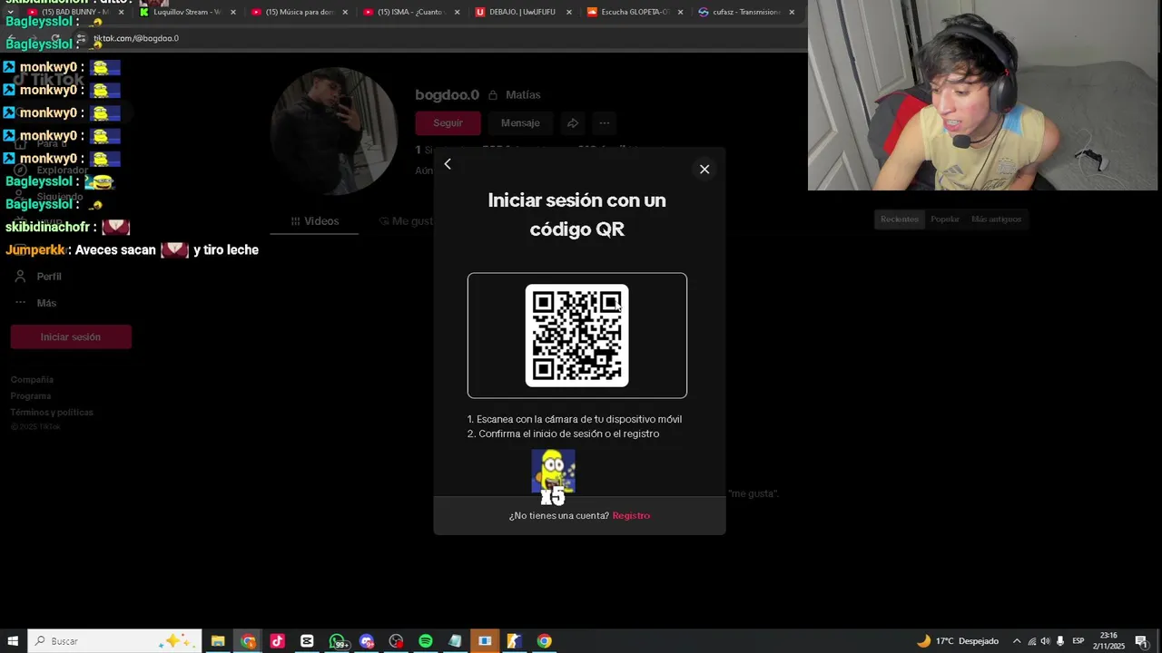The image size is (1162, 653).
Task: Click the microphone tray icon
Action: [1060, 641]
